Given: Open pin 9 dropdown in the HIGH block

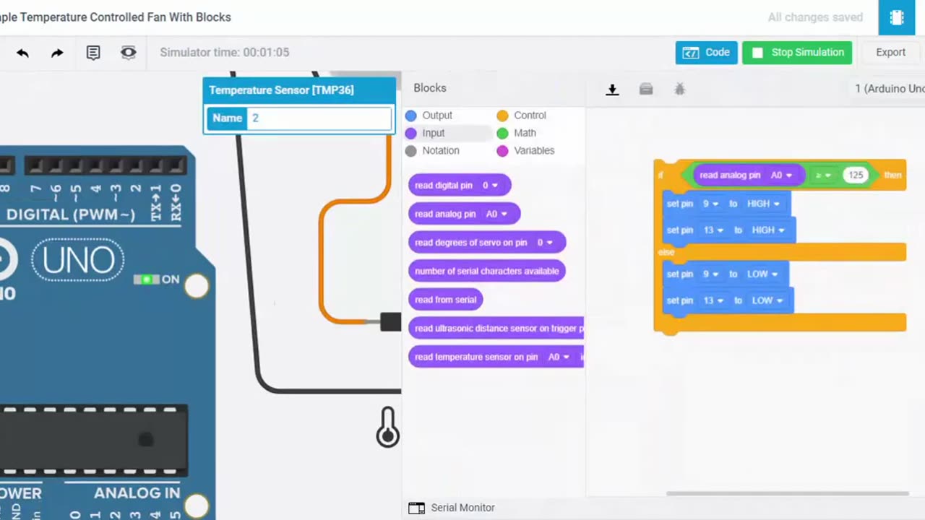Looking at the screenshot, I should click(710, 204).
